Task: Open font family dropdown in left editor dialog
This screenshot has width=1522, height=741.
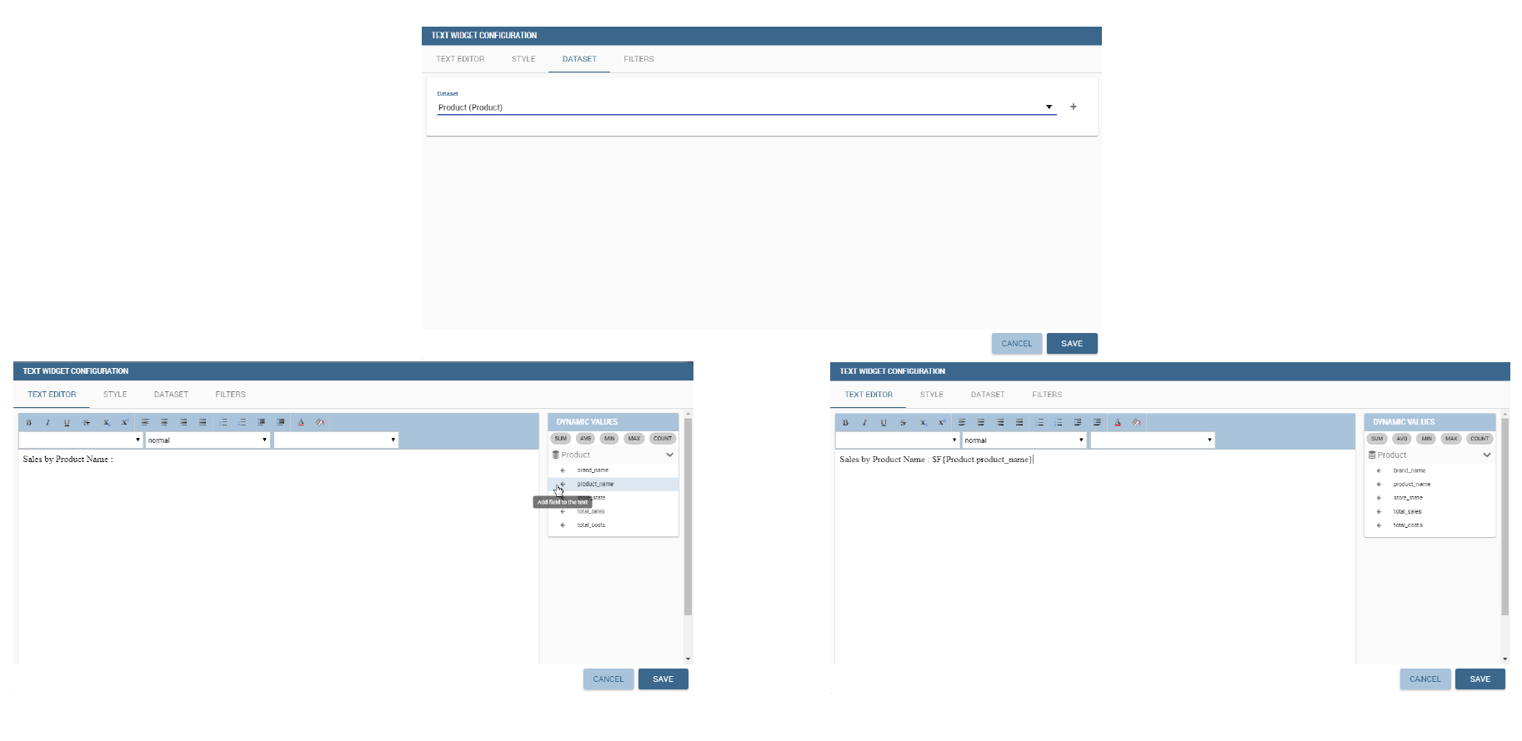Action: click(81, 440)
